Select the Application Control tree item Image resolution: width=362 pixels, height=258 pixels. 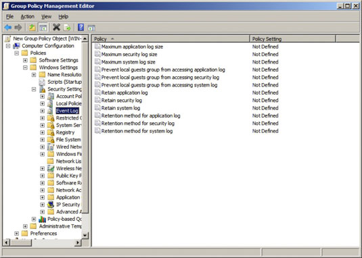68,197
